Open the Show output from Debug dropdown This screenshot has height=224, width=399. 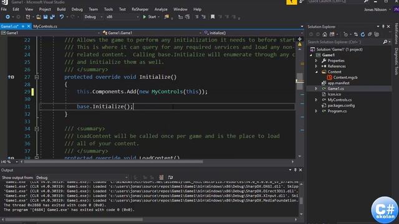click(x=82, y=177)
